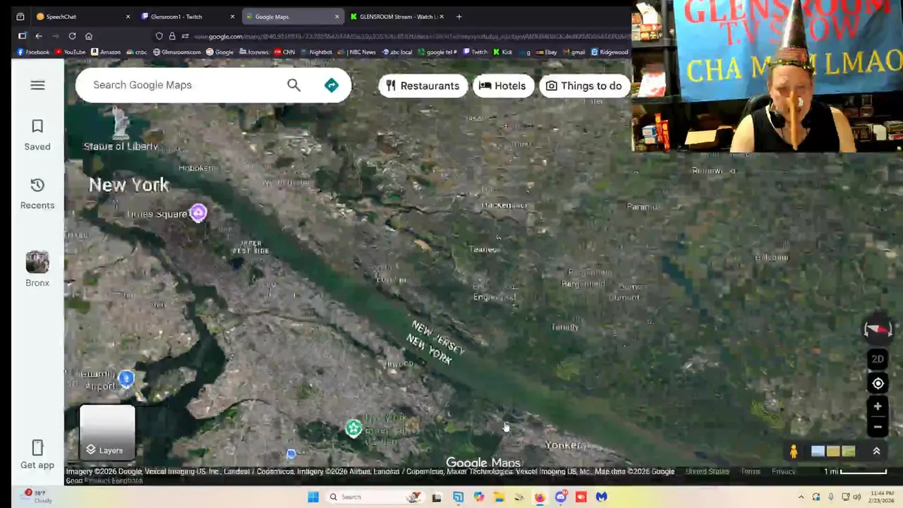Image resolution: width=903 pixels, height=508 pixels.
Task: Click the Newark Airport blue marker
Action: 126,379
